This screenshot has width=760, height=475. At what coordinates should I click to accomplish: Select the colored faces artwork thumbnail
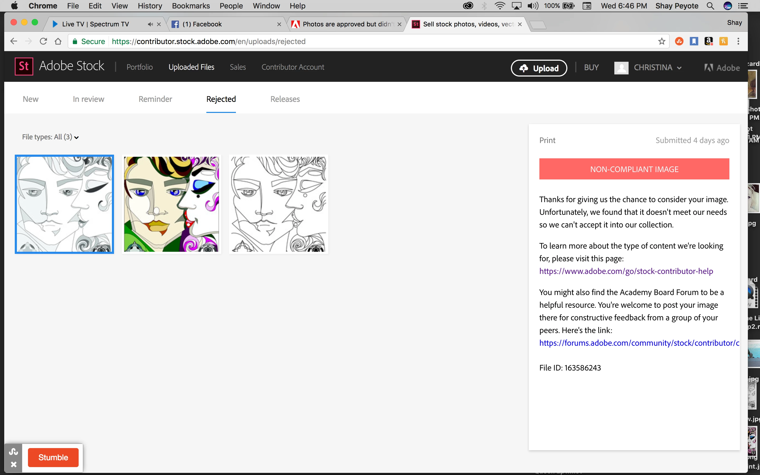(x=172, y=204)
